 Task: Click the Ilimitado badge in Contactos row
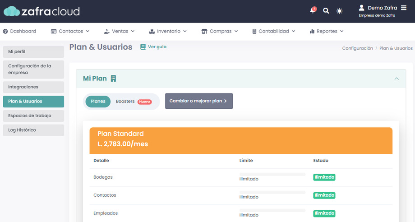324,195
